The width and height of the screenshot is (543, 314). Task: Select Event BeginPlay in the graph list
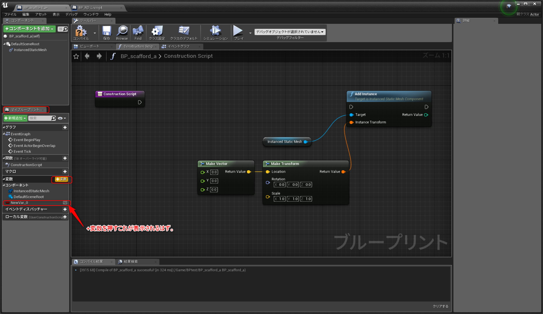click(27, 140)
